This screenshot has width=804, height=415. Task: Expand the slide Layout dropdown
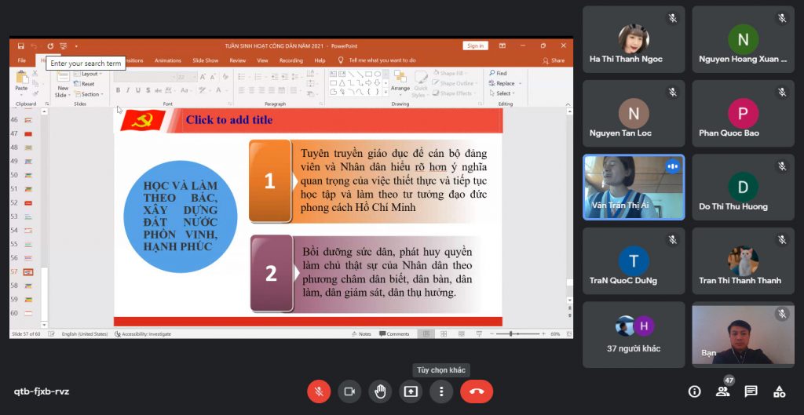click(90, 74)
